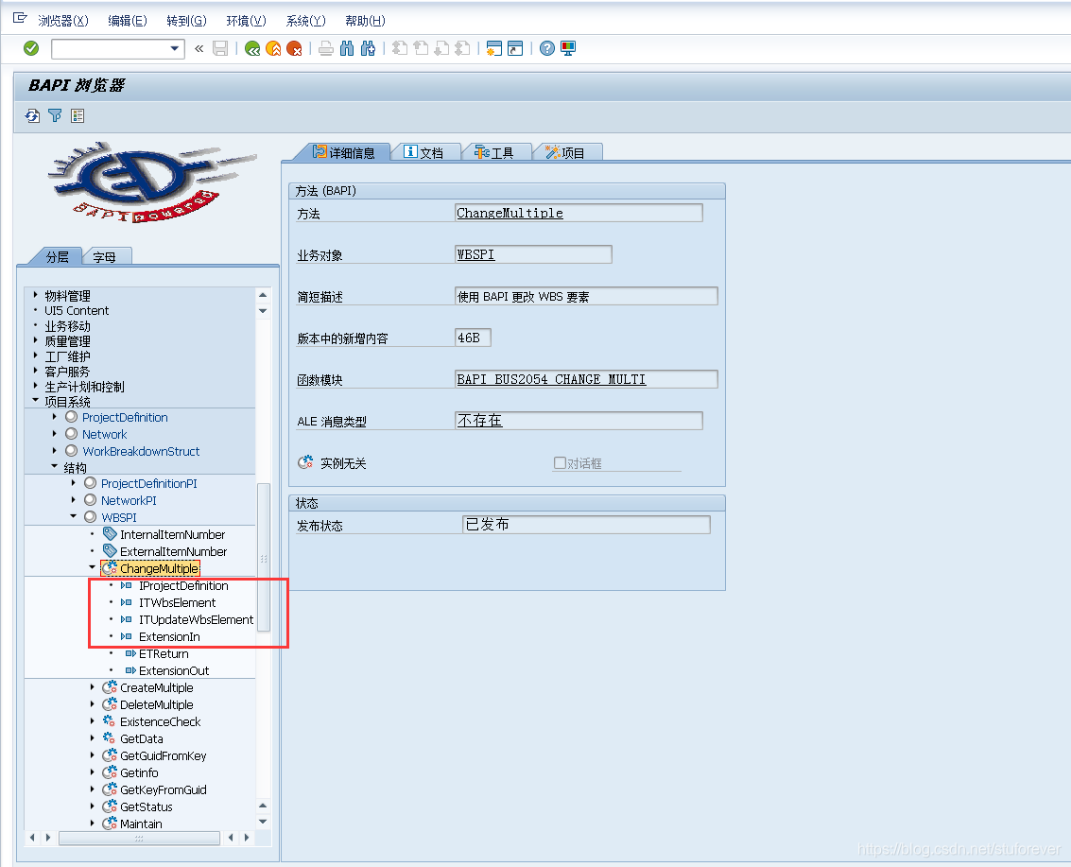This screenshot has height=867, width=1071.
Task: Open the 浏览器 menu
Action: [62, 21]
